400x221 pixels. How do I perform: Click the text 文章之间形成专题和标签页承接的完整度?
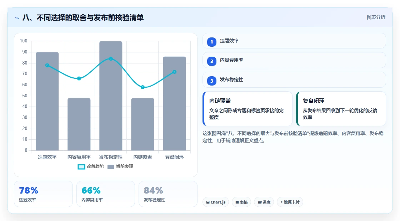246,114
